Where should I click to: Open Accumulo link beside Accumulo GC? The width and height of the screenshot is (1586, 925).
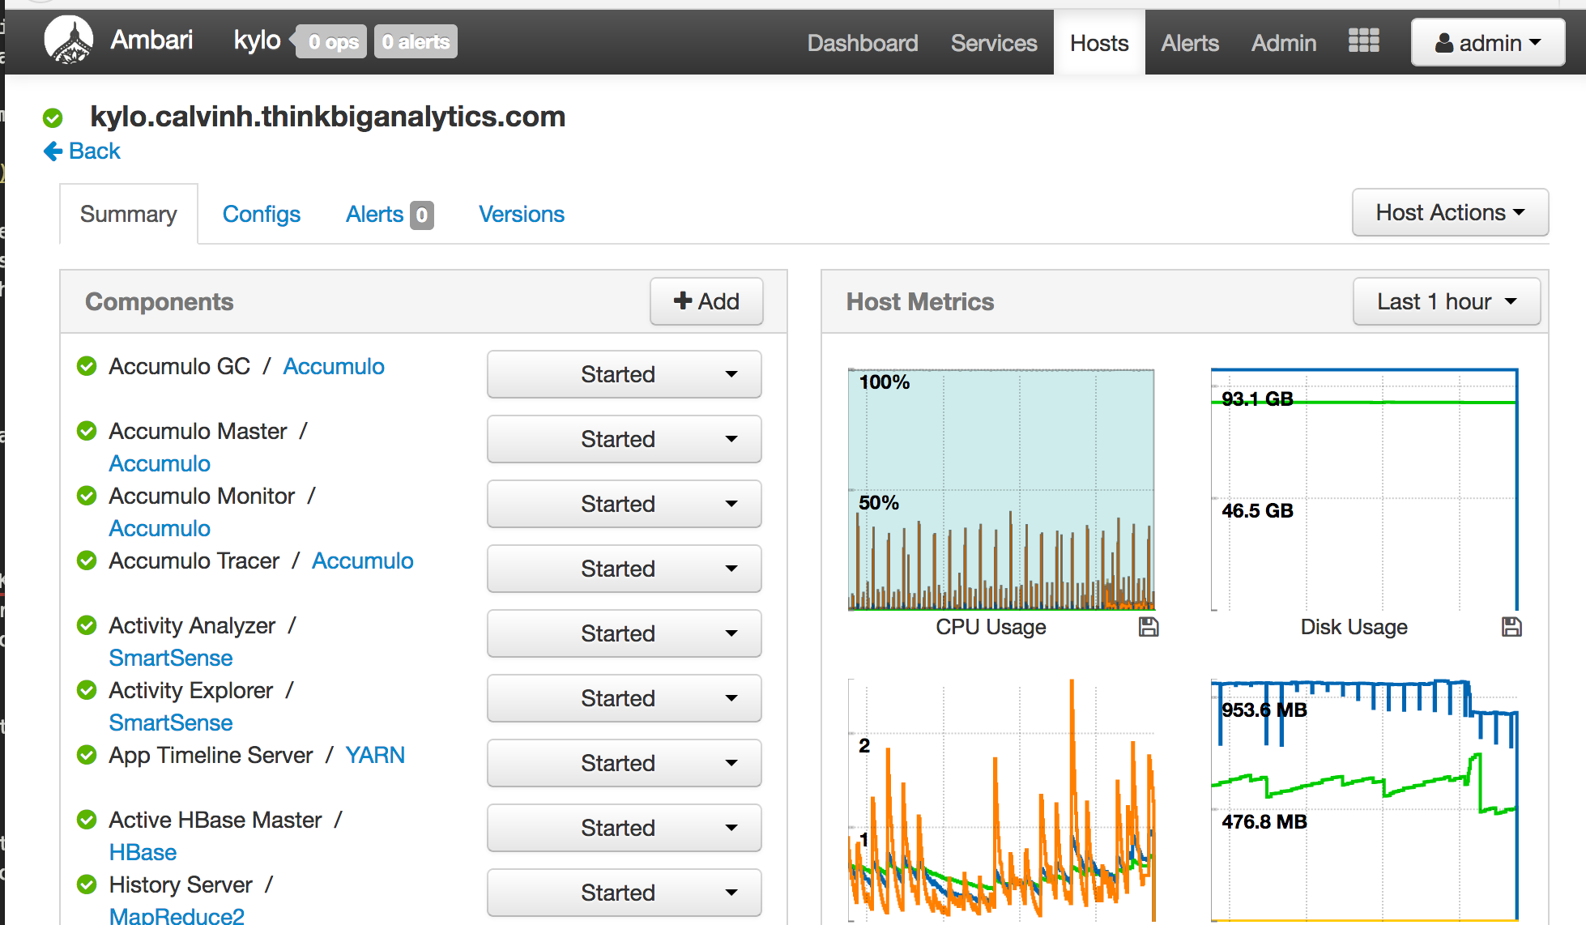coord(334,366)
